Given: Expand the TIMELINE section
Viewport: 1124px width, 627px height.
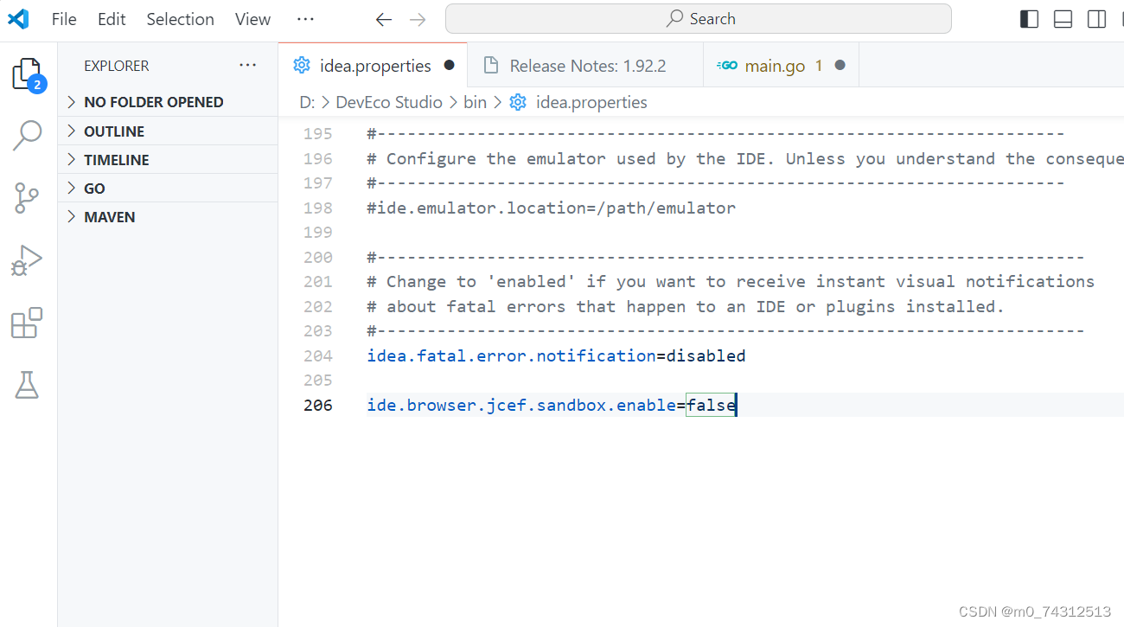Looking at the screenshot, I should (x=168, y=160).
